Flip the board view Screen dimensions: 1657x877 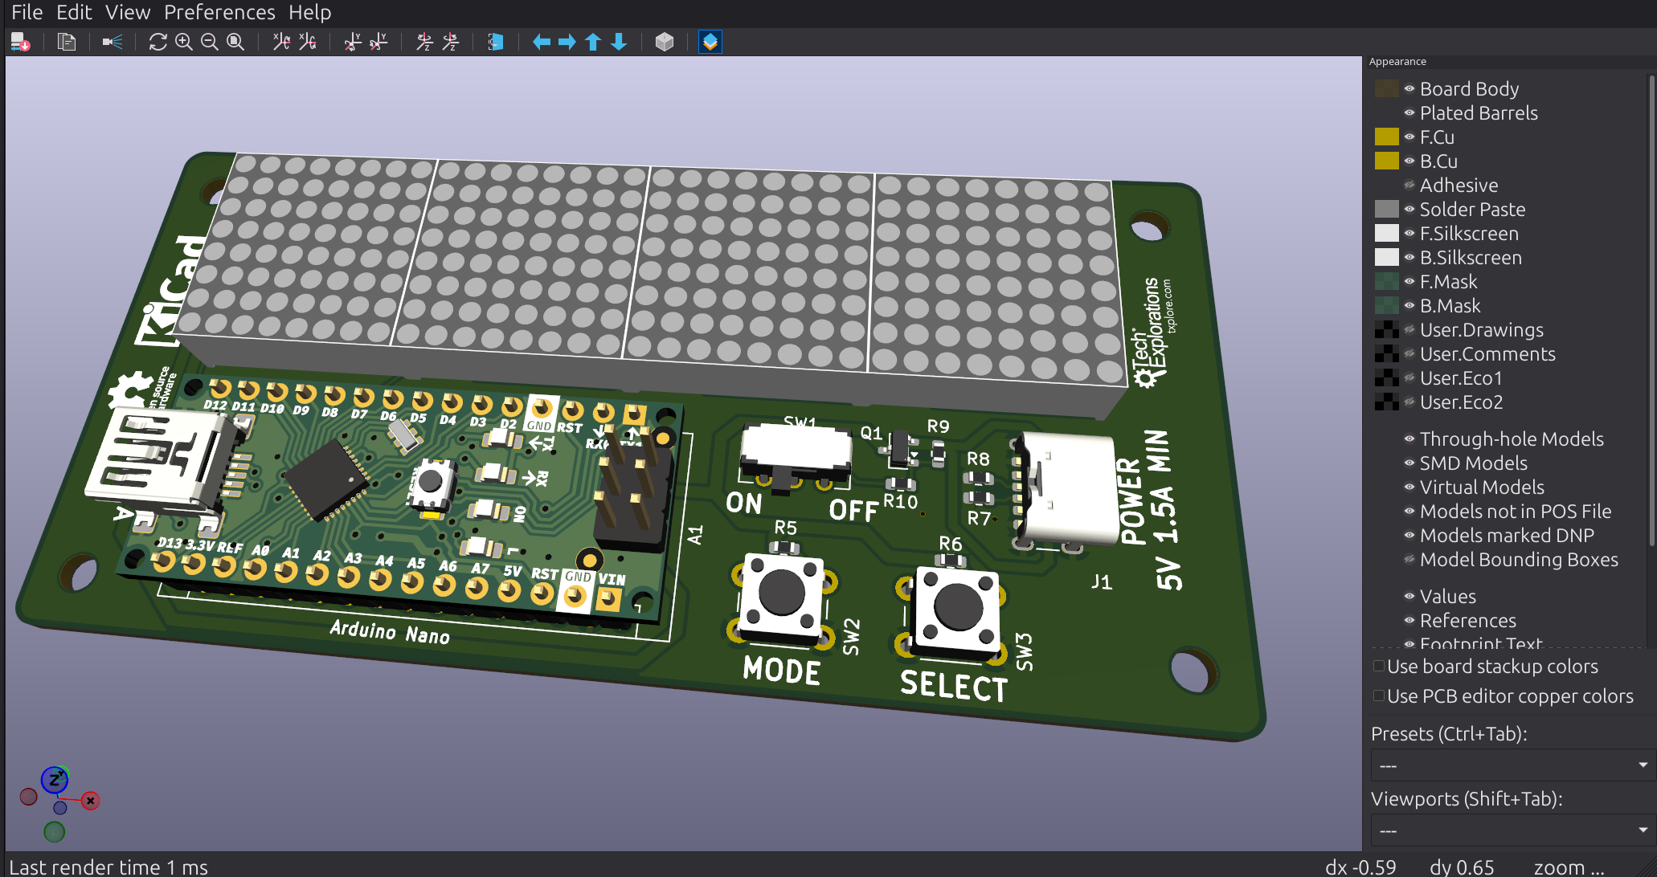coord(496,42)
